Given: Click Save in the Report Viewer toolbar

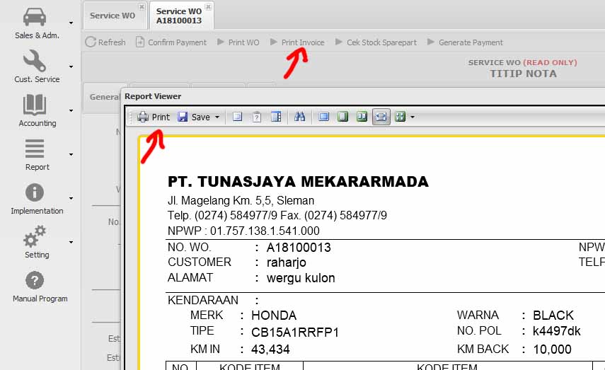Looking at the screenshot, I should pos(194,117).
